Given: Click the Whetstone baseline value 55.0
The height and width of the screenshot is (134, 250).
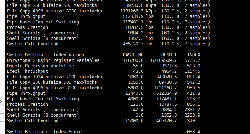Looking at the screenshot, I should tap(138, 66).
